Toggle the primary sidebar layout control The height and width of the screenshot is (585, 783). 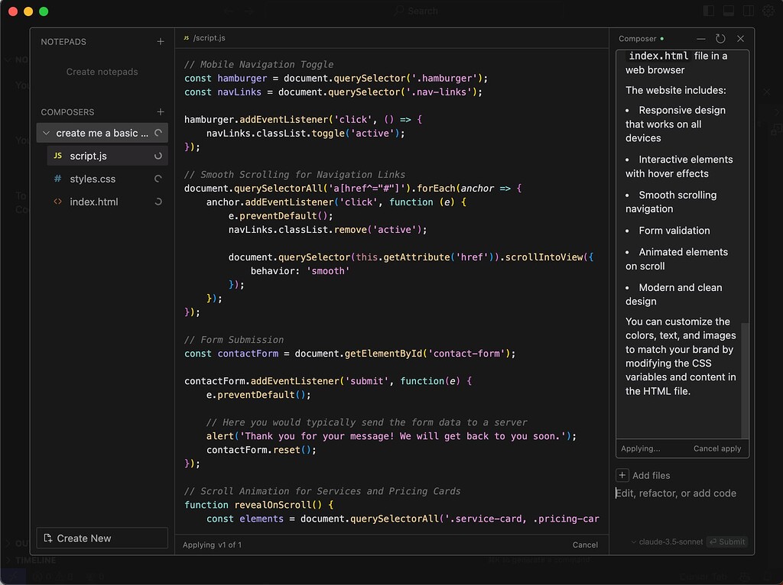pos(707,11)
